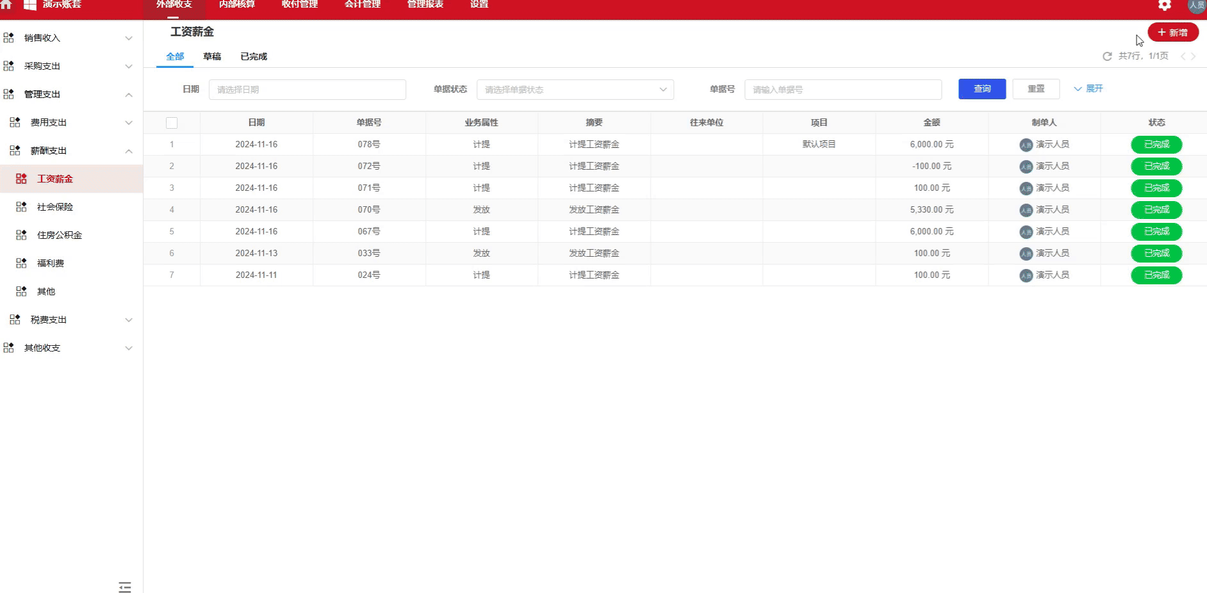Click the 新增 button to create entry

(1173, 31)
